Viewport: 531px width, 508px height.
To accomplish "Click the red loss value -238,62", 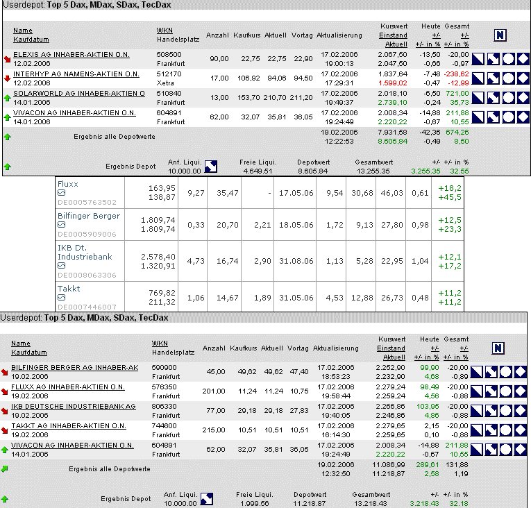I will [x=456, y=74].
